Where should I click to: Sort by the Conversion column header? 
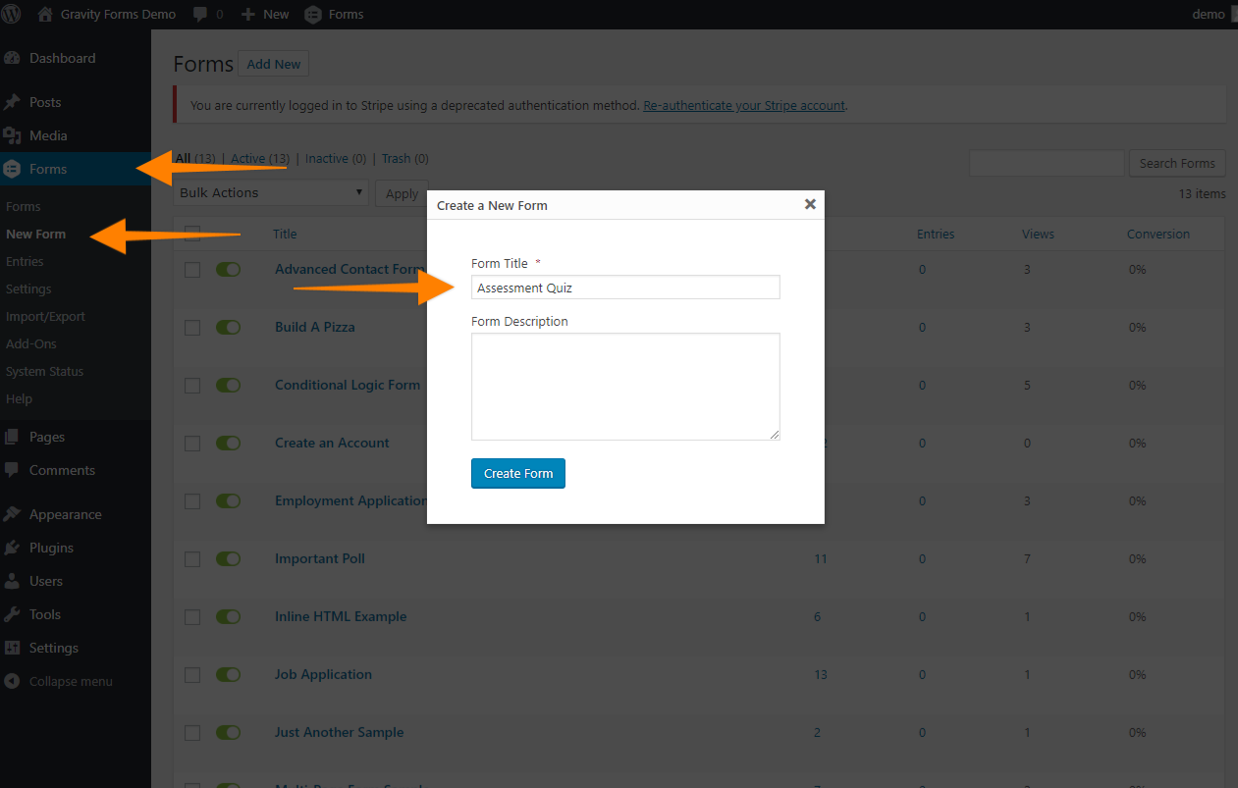(1158, 234)
